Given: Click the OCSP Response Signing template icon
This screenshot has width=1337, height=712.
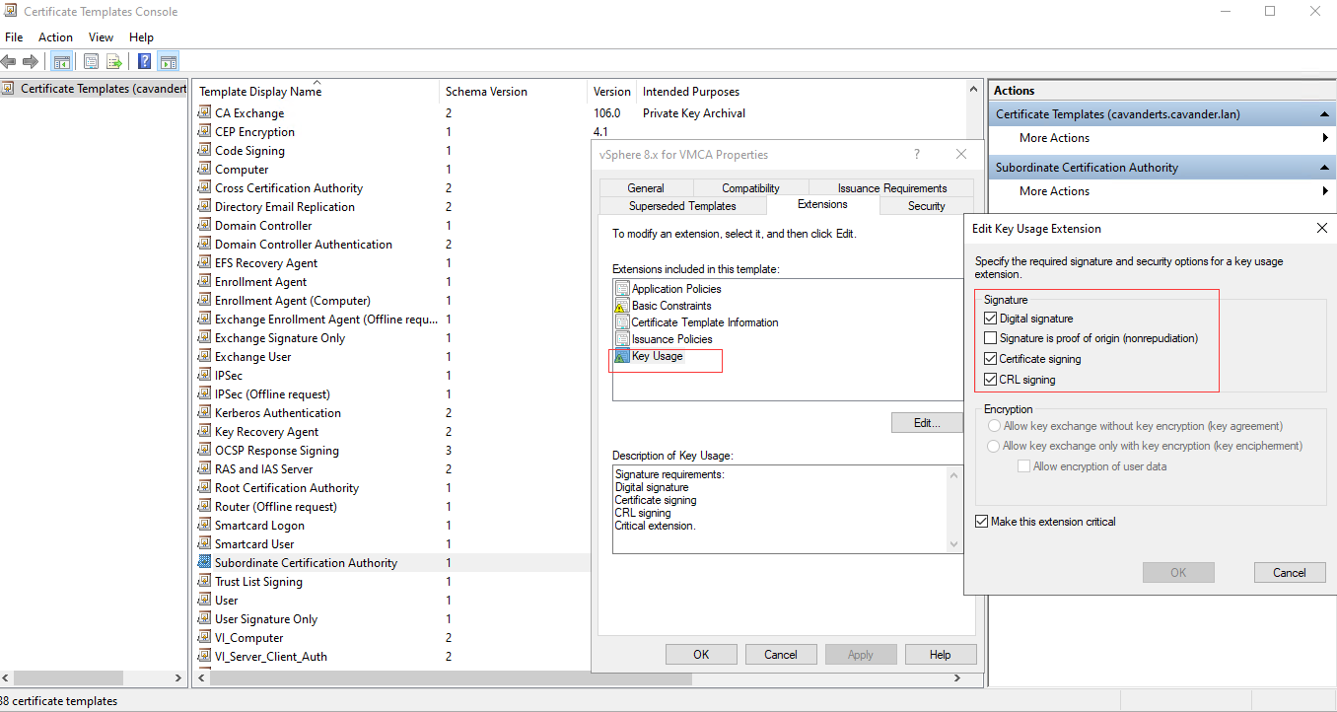Looking at the screenshot, I should [205, 451].
